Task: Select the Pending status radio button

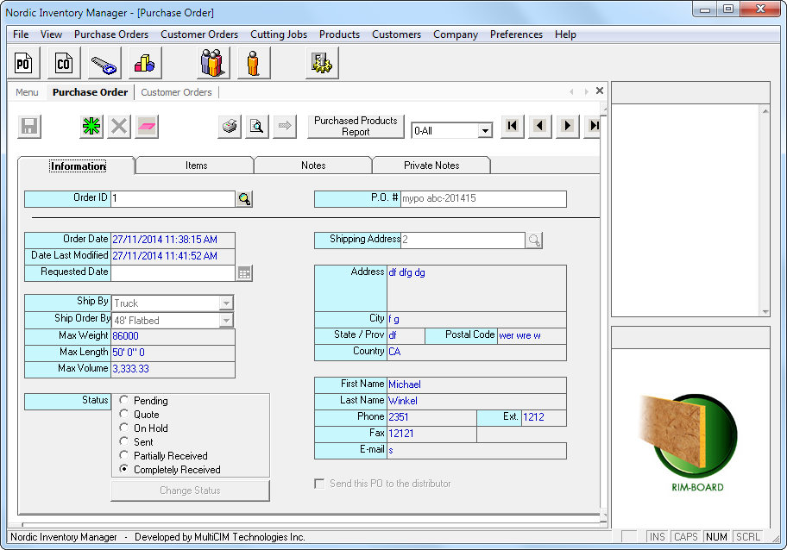Action: (124, 401)
